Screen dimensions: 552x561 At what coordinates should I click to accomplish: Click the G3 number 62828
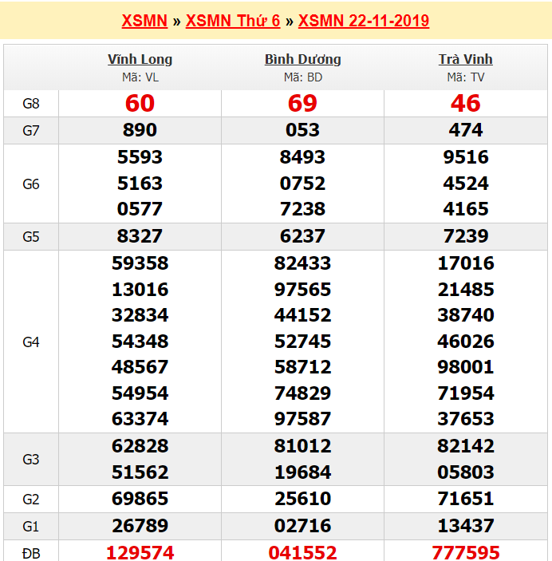coord(140,446)
